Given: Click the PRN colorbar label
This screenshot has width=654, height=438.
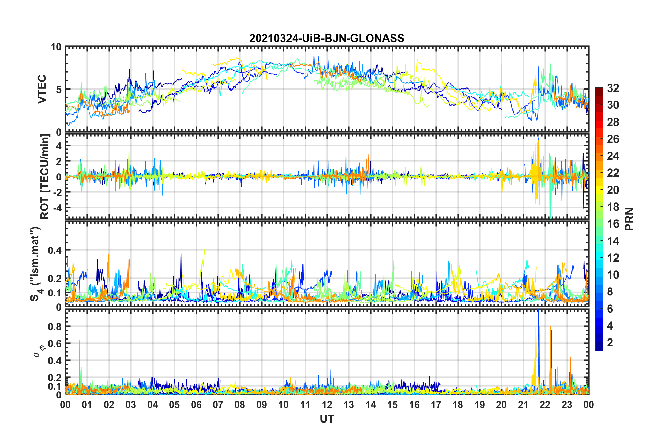Looking at the screenshot, I should (630, 219).
